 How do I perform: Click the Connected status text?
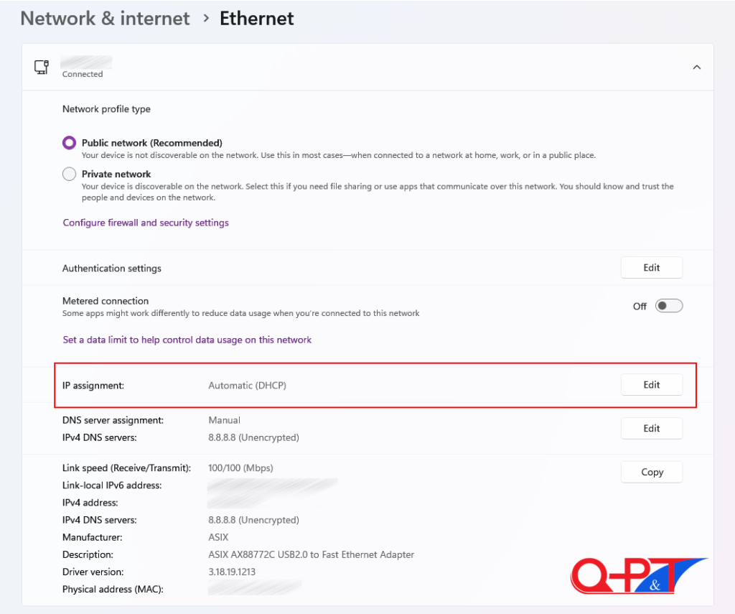[x=83, y=74]
